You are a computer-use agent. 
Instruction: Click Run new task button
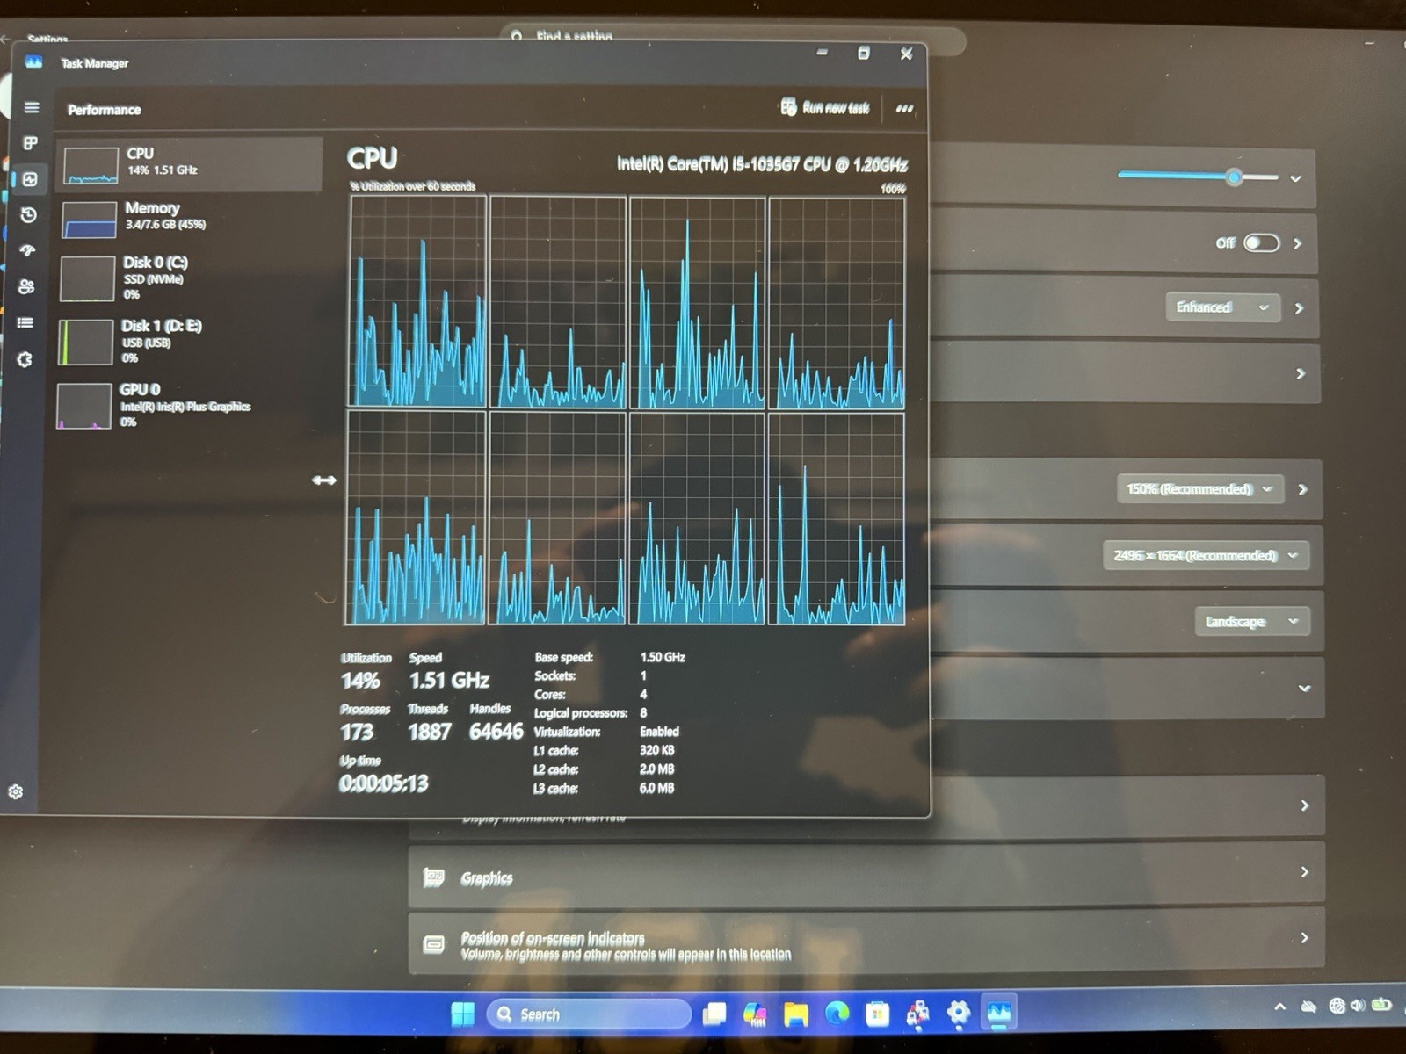click(x=824, y=108)
